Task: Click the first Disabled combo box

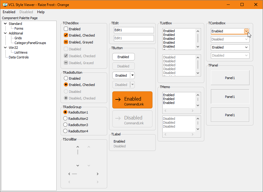Action: tap(230, 39)
